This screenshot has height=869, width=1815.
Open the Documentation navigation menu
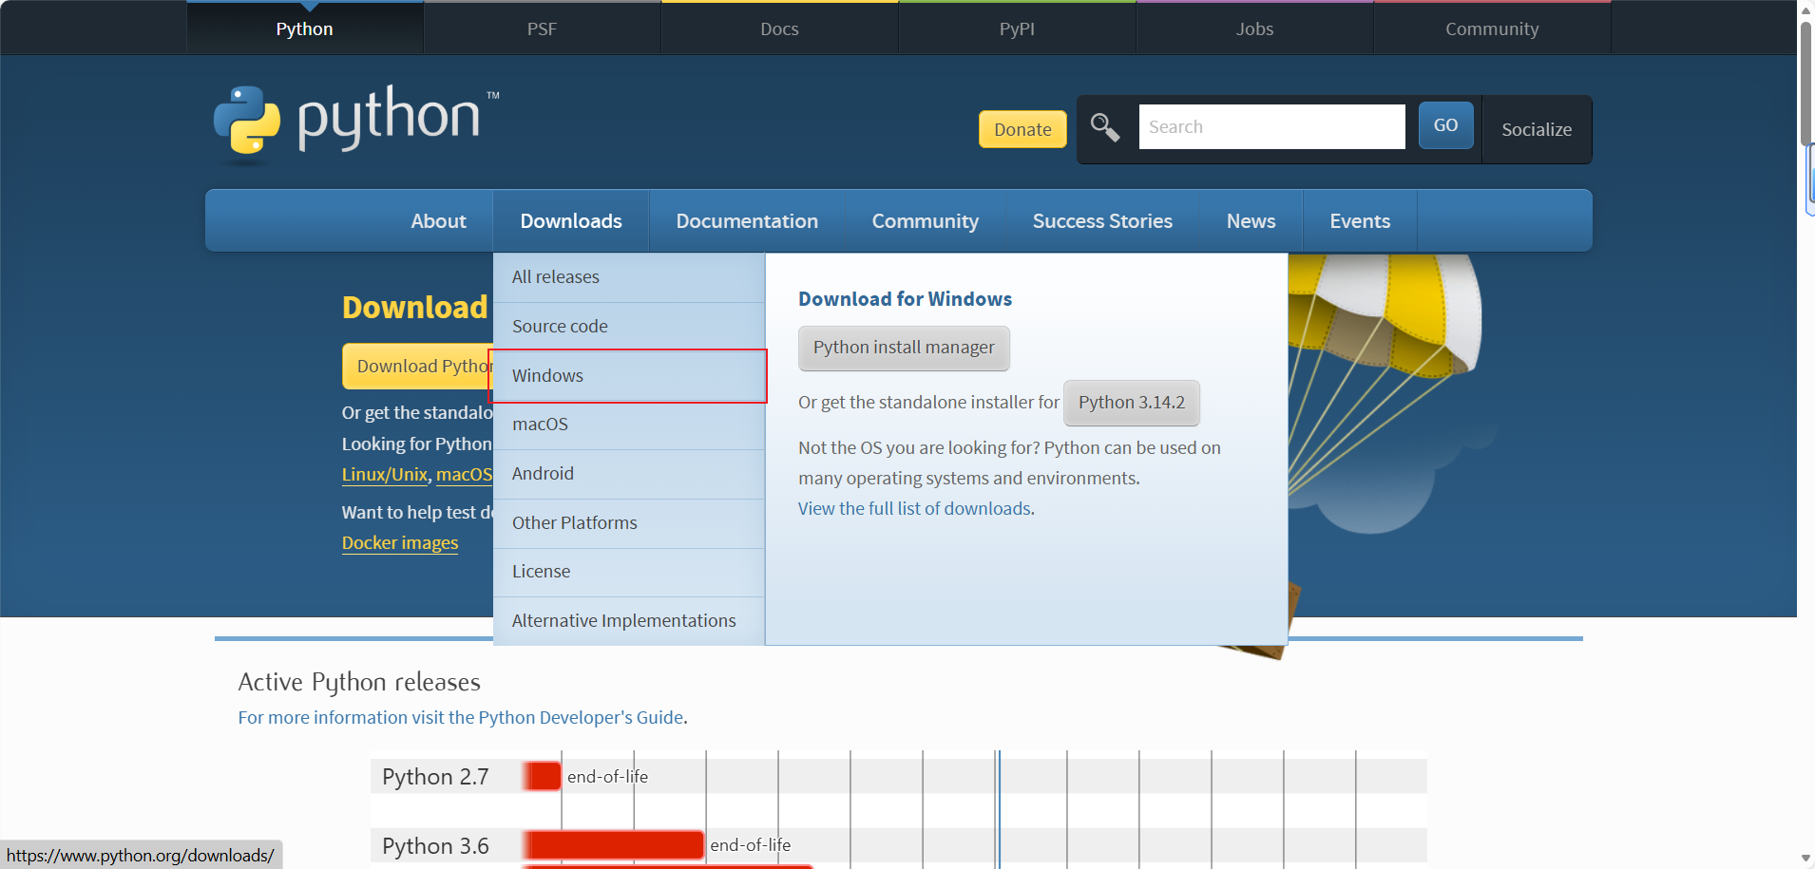(x=747, y=220)
